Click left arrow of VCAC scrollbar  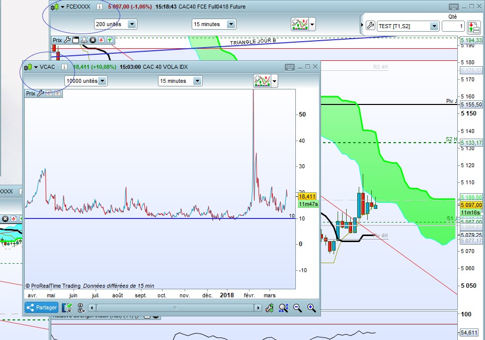point(92,308)
